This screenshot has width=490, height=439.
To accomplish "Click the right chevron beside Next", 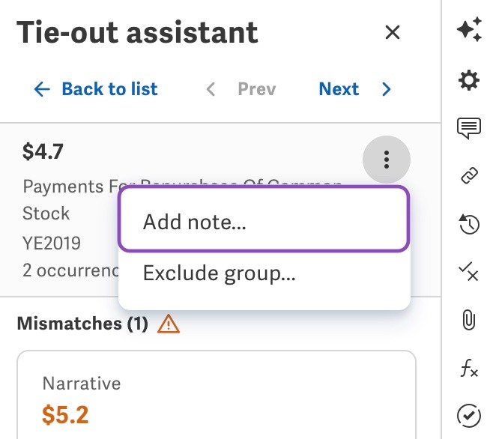I will tap(387, 89).
